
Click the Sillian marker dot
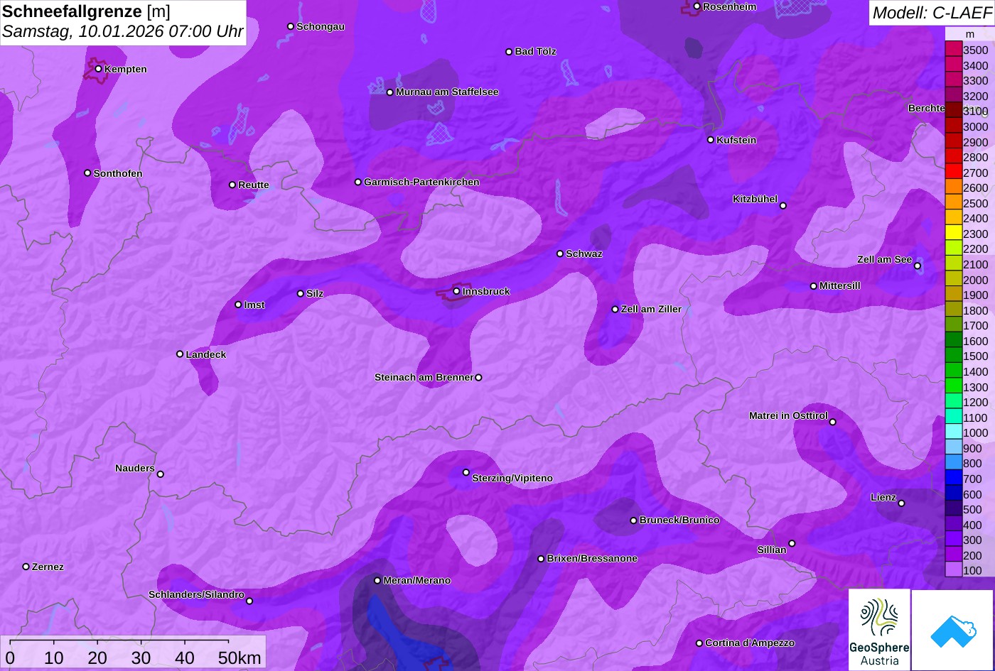tap(792, 543)
